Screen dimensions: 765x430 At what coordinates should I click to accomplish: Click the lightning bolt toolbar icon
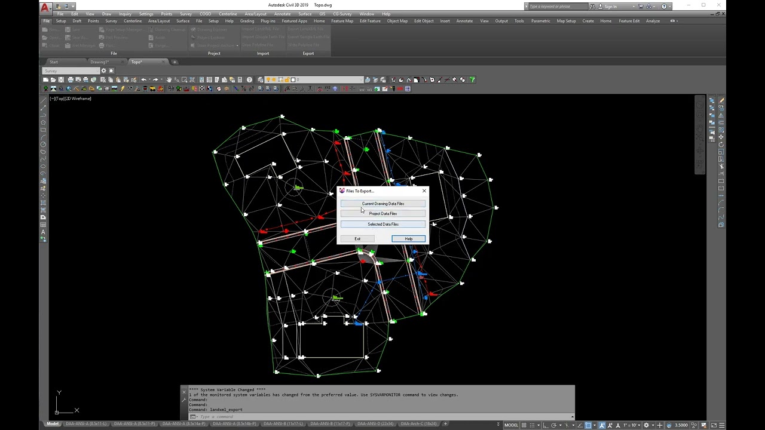pos(123,89)
